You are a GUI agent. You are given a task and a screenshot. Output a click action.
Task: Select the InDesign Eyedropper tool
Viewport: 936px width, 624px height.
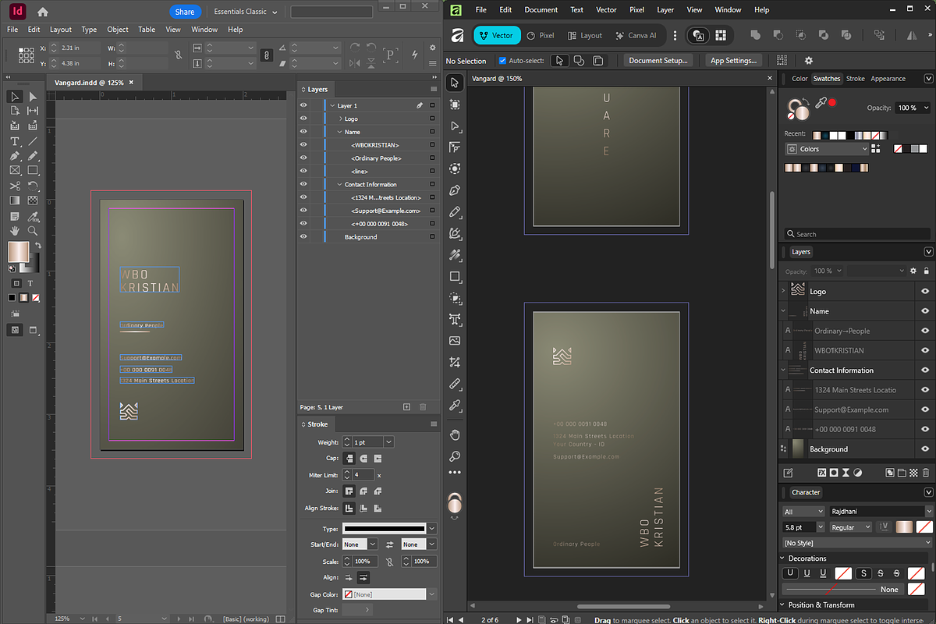(x=33, y=216)
